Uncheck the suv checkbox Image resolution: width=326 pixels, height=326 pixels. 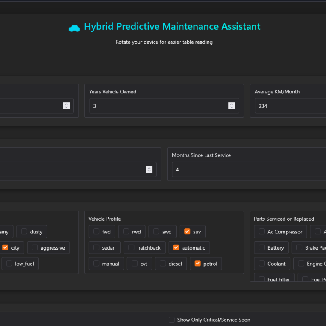pyautogui.click(x=187, y=232)
